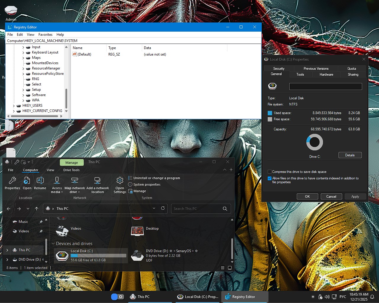The width and height of the screenshot is (379, 303).
Task: Flip the toggle switch on the taskbar
Action: pyautogui.click(x=118, y=297)
